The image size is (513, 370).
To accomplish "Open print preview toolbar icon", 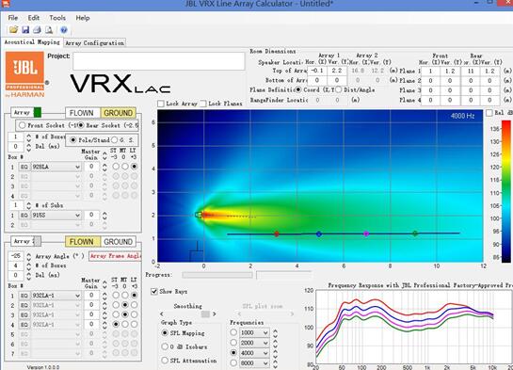I will [49, 30].
